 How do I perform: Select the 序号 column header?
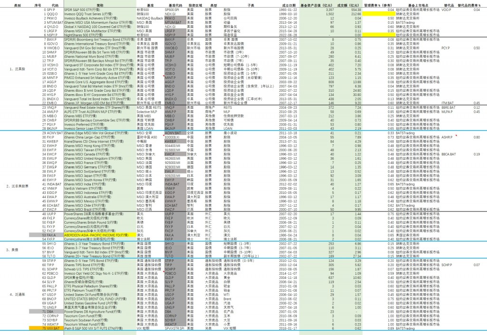coord(38,5)
